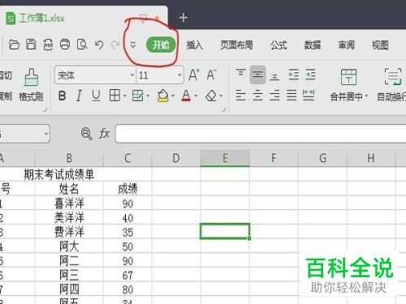Center text horizontally

coord(257,96)
